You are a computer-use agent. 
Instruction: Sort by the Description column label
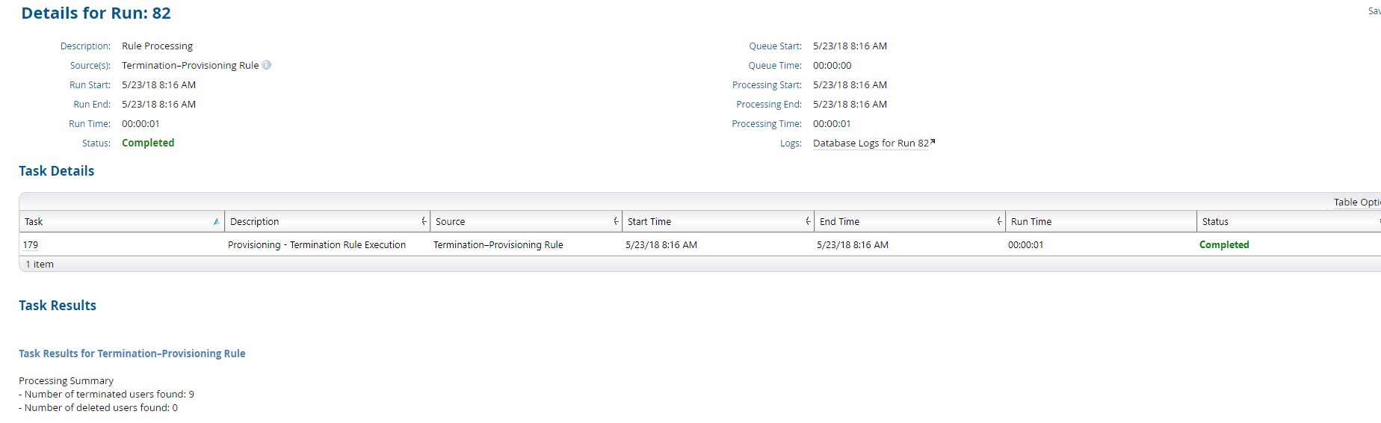click(254, 222)
